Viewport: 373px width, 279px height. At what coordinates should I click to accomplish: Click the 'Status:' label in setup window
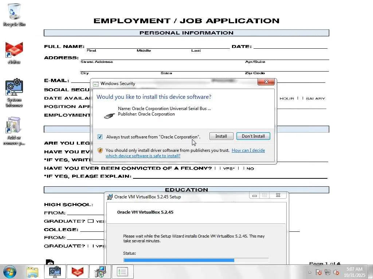point(129,253)
